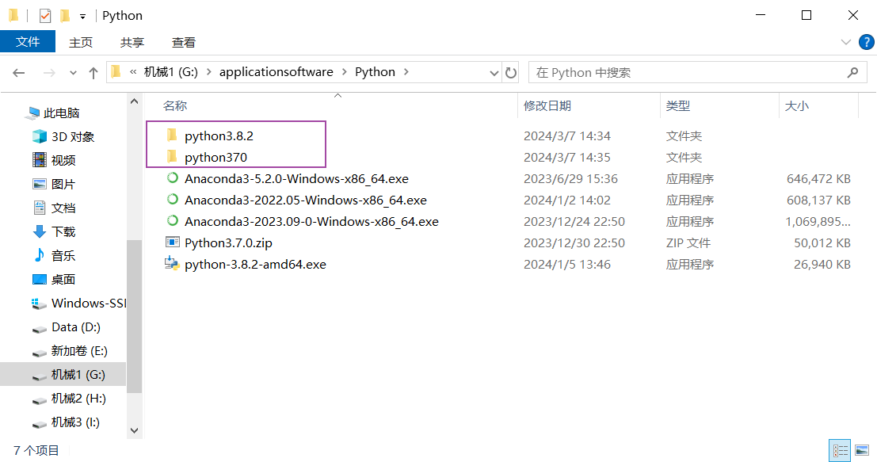Select the python3.8.2 folder icon
The height and width of the screenshot is (462, 877).
point(172,136)
